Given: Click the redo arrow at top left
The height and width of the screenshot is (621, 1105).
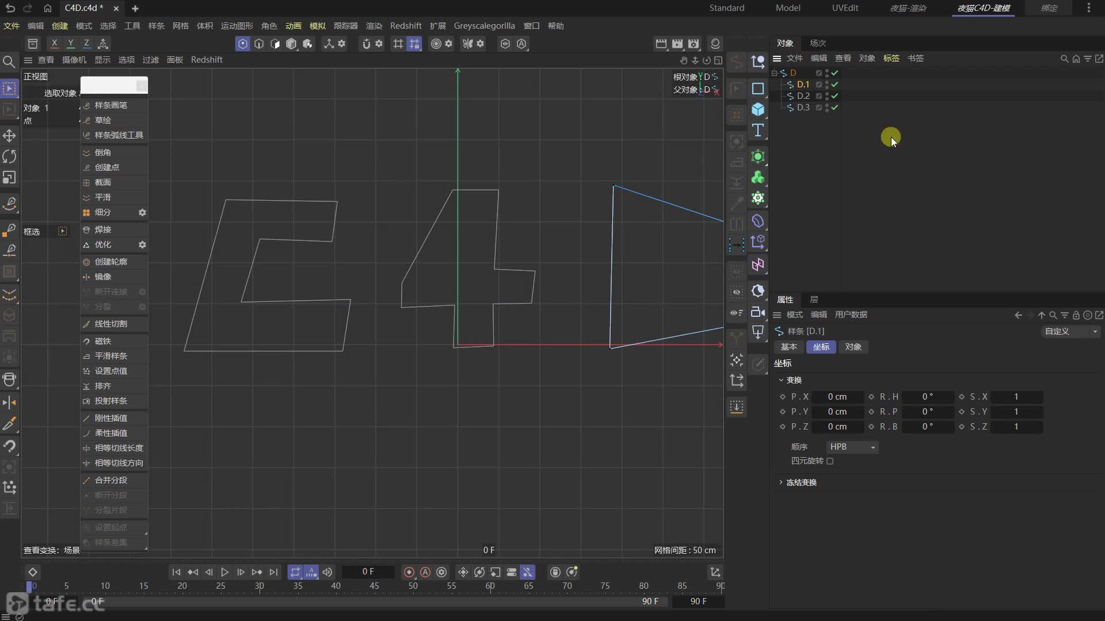Looking at the screenshot, I should pos(28,8).
